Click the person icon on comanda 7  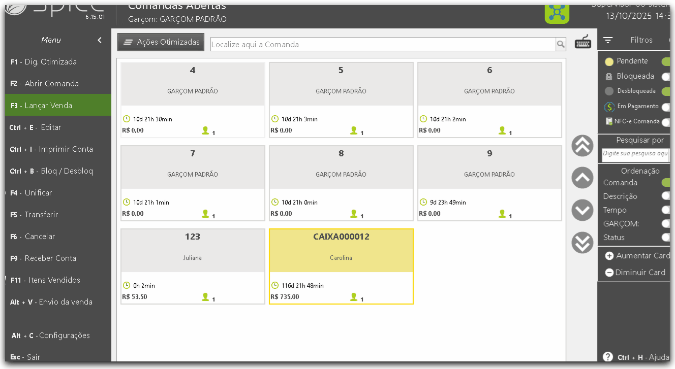(205, 214)
